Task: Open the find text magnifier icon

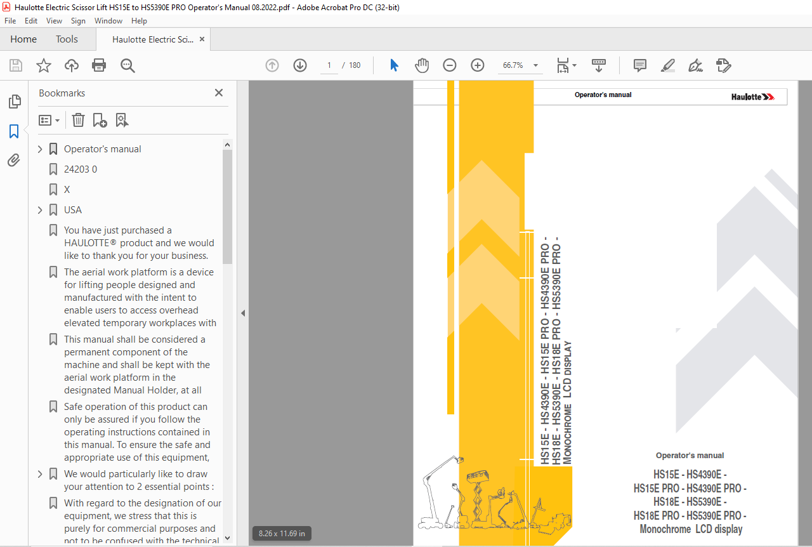Action: pos(128,65)
